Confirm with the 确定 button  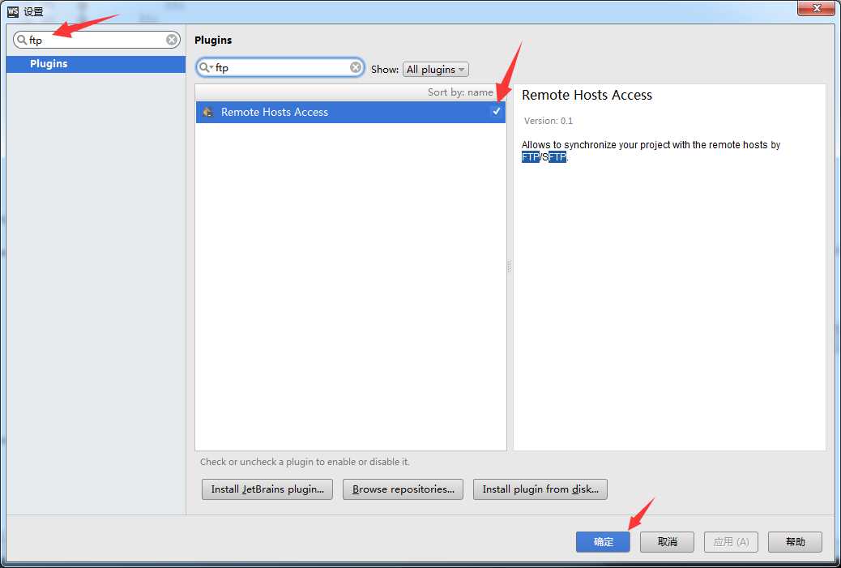[x=603, y=542]
